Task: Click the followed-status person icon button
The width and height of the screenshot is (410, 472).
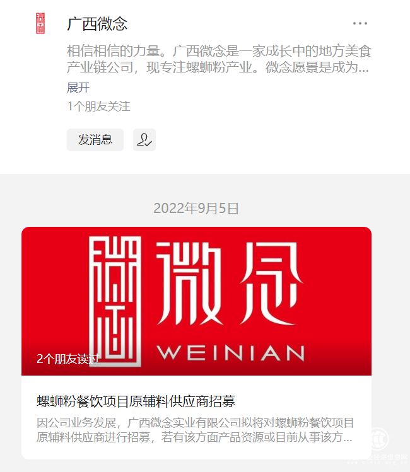Action: click(144, 140)
